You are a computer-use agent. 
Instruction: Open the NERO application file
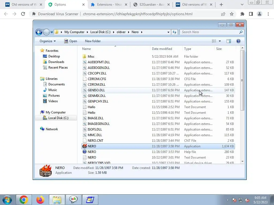158,146
